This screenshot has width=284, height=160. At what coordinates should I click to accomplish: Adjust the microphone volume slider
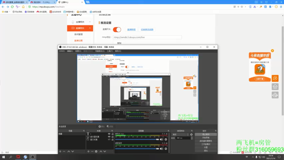137,139
